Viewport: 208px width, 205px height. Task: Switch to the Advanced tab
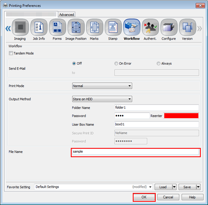point(66,14)
